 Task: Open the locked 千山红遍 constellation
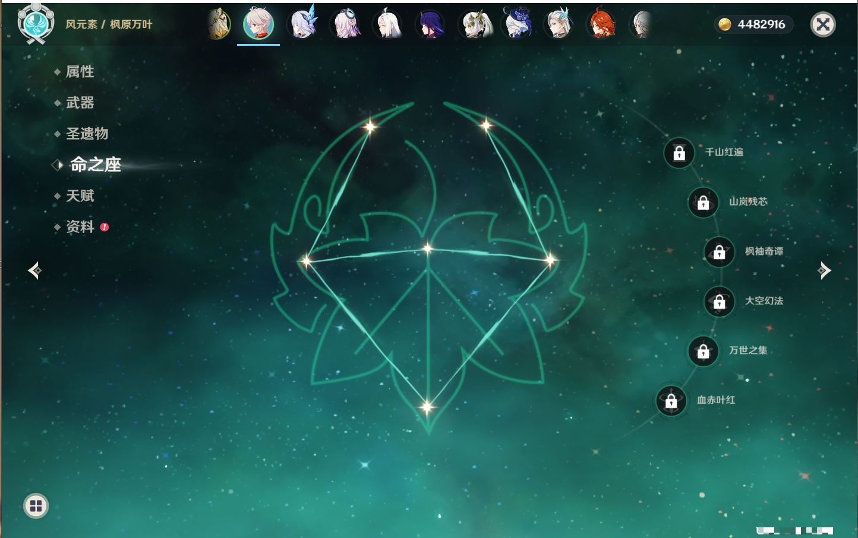(x=679, y=153)
